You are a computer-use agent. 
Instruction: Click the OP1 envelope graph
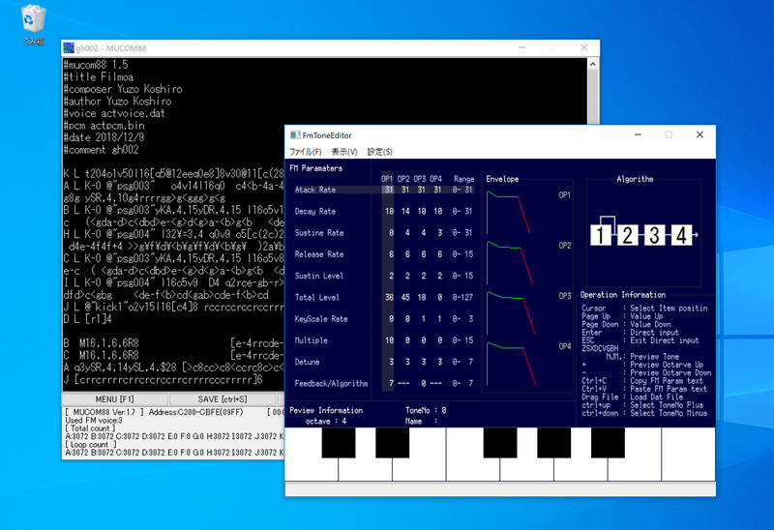tap(509, 213)
